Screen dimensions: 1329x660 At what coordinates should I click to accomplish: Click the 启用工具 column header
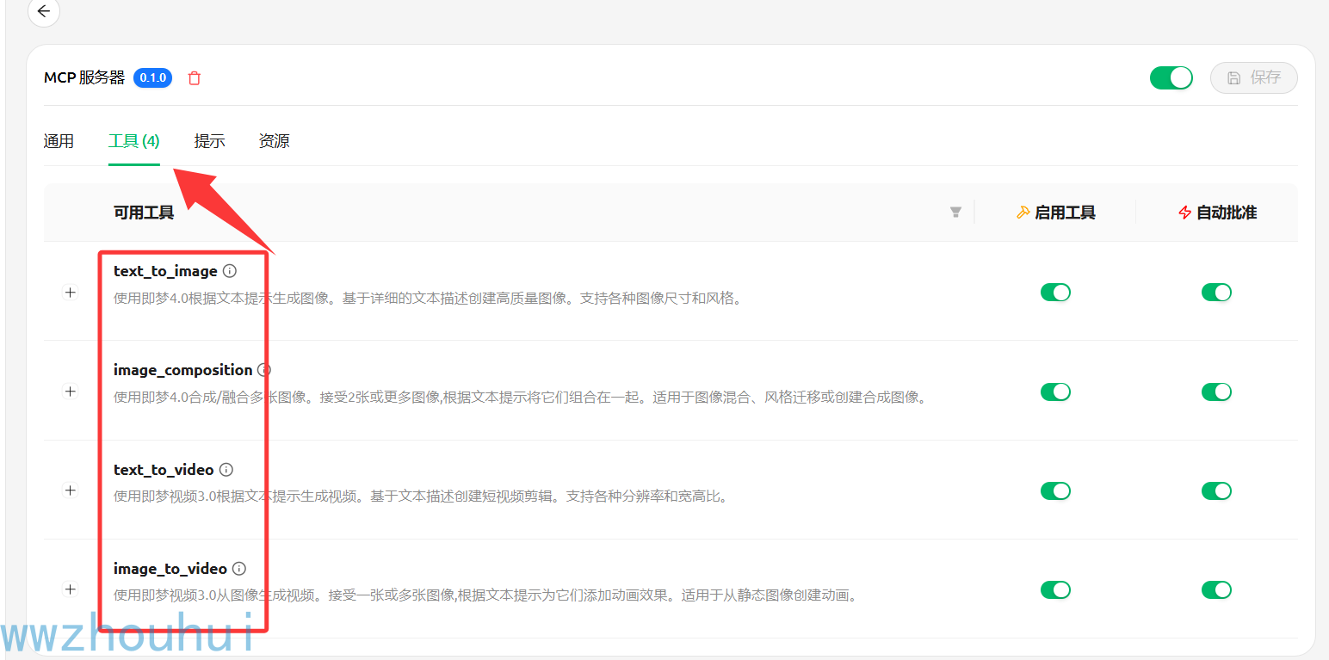tap(1056, 213)
